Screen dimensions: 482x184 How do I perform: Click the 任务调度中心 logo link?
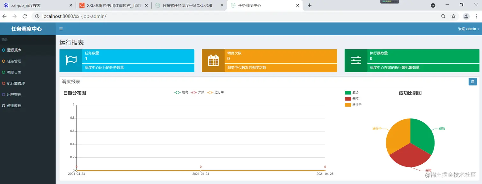26,29
